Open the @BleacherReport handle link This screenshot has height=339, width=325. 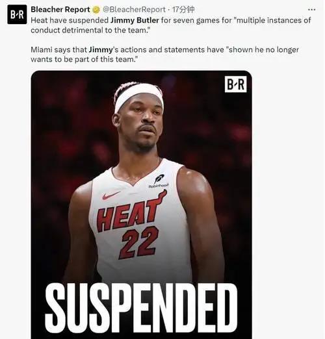(134, 10)
